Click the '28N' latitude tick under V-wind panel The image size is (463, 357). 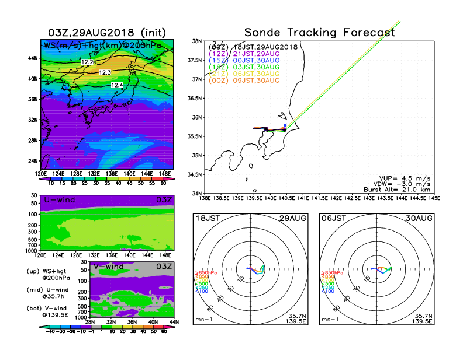(90, 322)
